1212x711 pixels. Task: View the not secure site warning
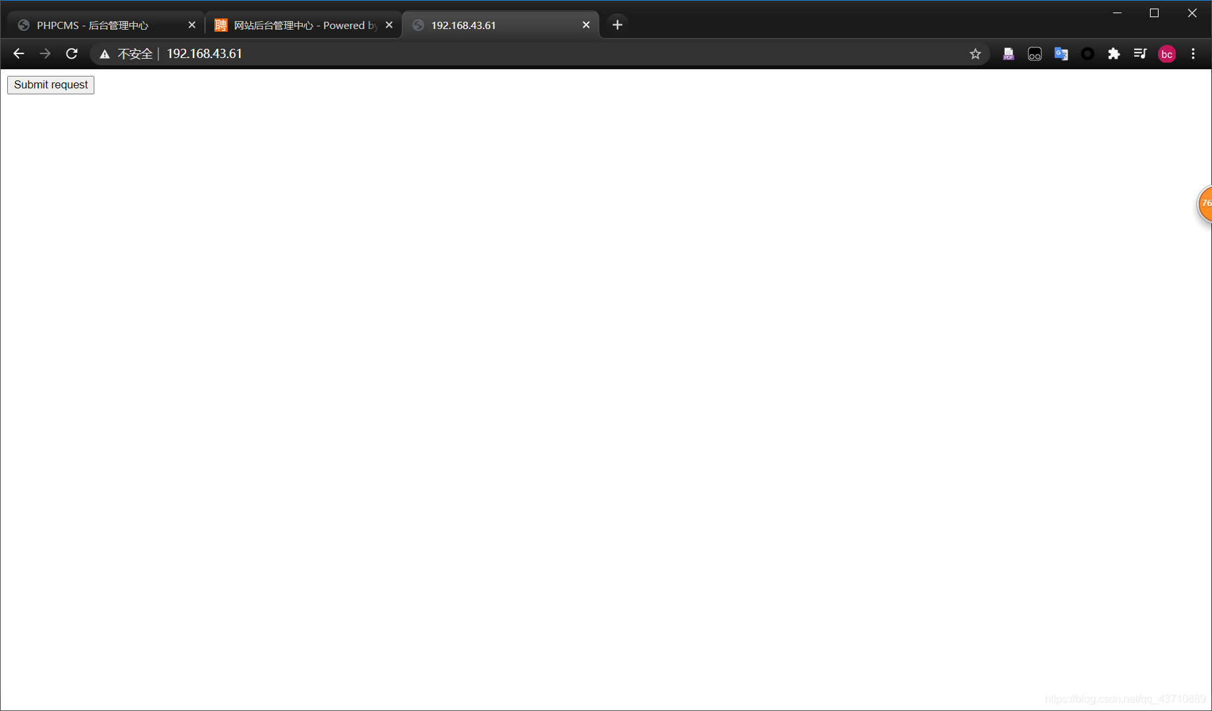tap(125, 54)
